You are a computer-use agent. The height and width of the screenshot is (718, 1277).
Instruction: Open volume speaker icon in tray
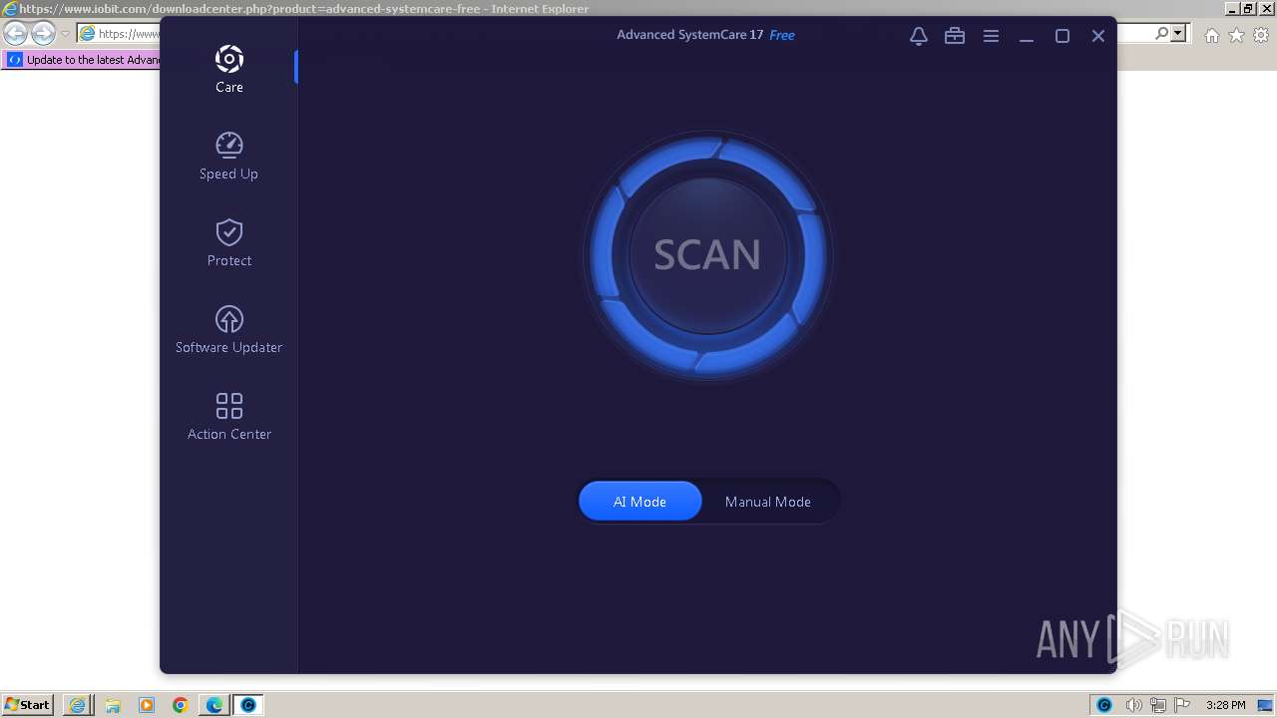pos(1134,705)
